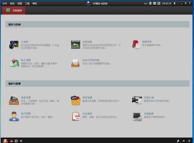The image size is (194, 143).
Task: Open the E-map (电子地图) icon
Action: pyautogui.click(x=14, y=63)
